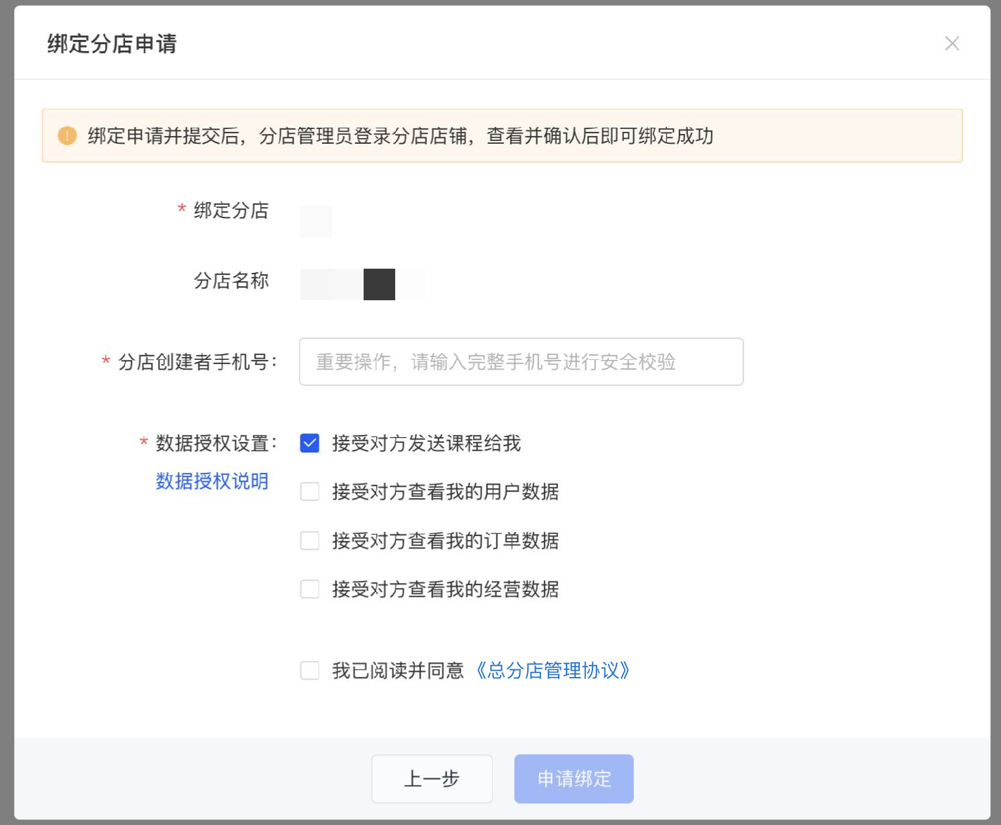Submit with 申请绑定 button
This screenshot has height=825, width=1001.
coord(574,779)
